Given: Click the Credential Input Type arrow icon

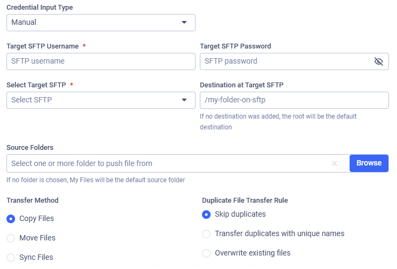Looking at the screenshot, I should tap(184, 23).
